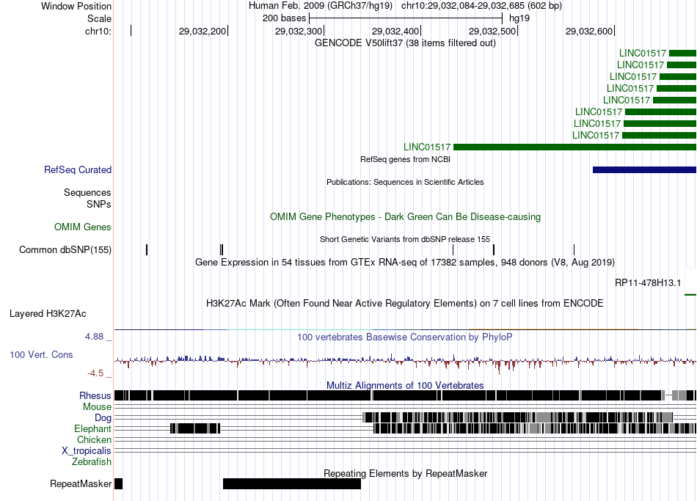Screen dimensions: 697x501
Task: Open Repeating Elements by RepeatMasker title
Action: 405,473
